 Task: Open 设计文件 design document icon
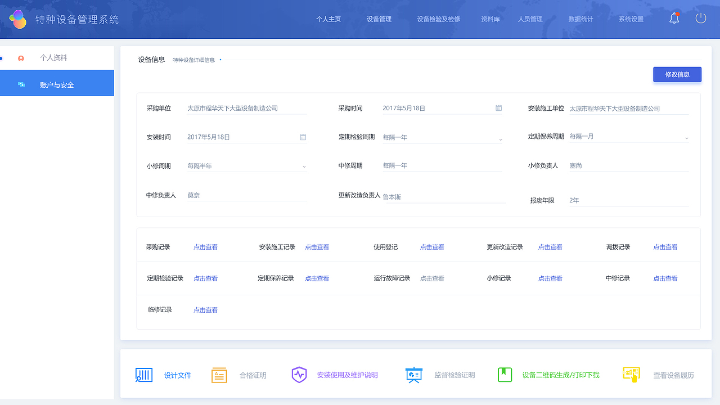click(x=144, y=375)
